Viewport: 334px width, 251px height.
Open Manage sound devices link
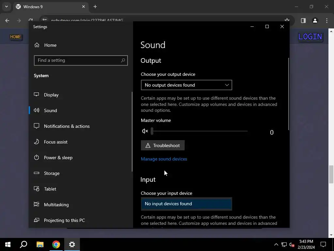164,159
